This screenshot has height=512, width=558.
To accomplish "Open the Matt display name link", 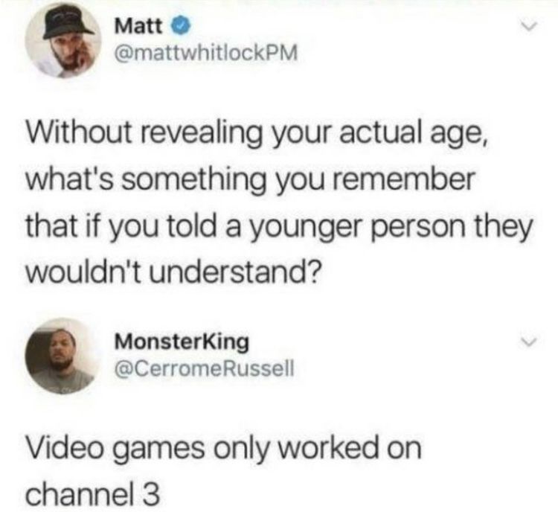I will click(x=138, y=27).
